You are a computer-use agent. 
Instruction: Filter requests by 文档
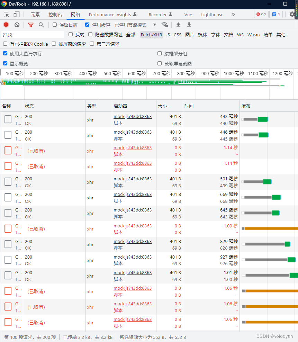pyautogui.click(x=228, y=35)
